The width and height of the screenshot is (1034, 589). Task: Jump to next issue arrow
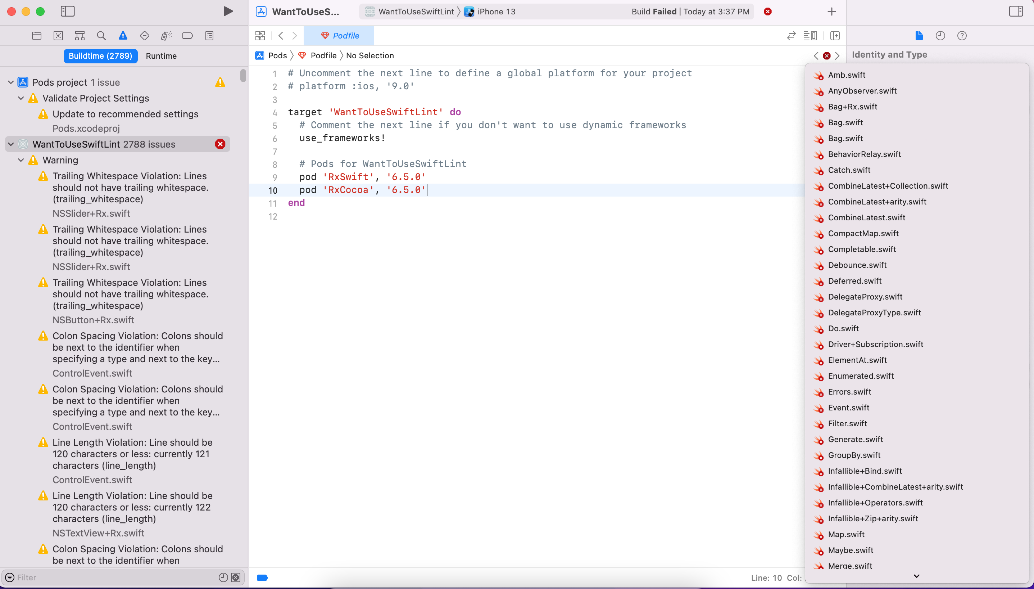(837, 55)
